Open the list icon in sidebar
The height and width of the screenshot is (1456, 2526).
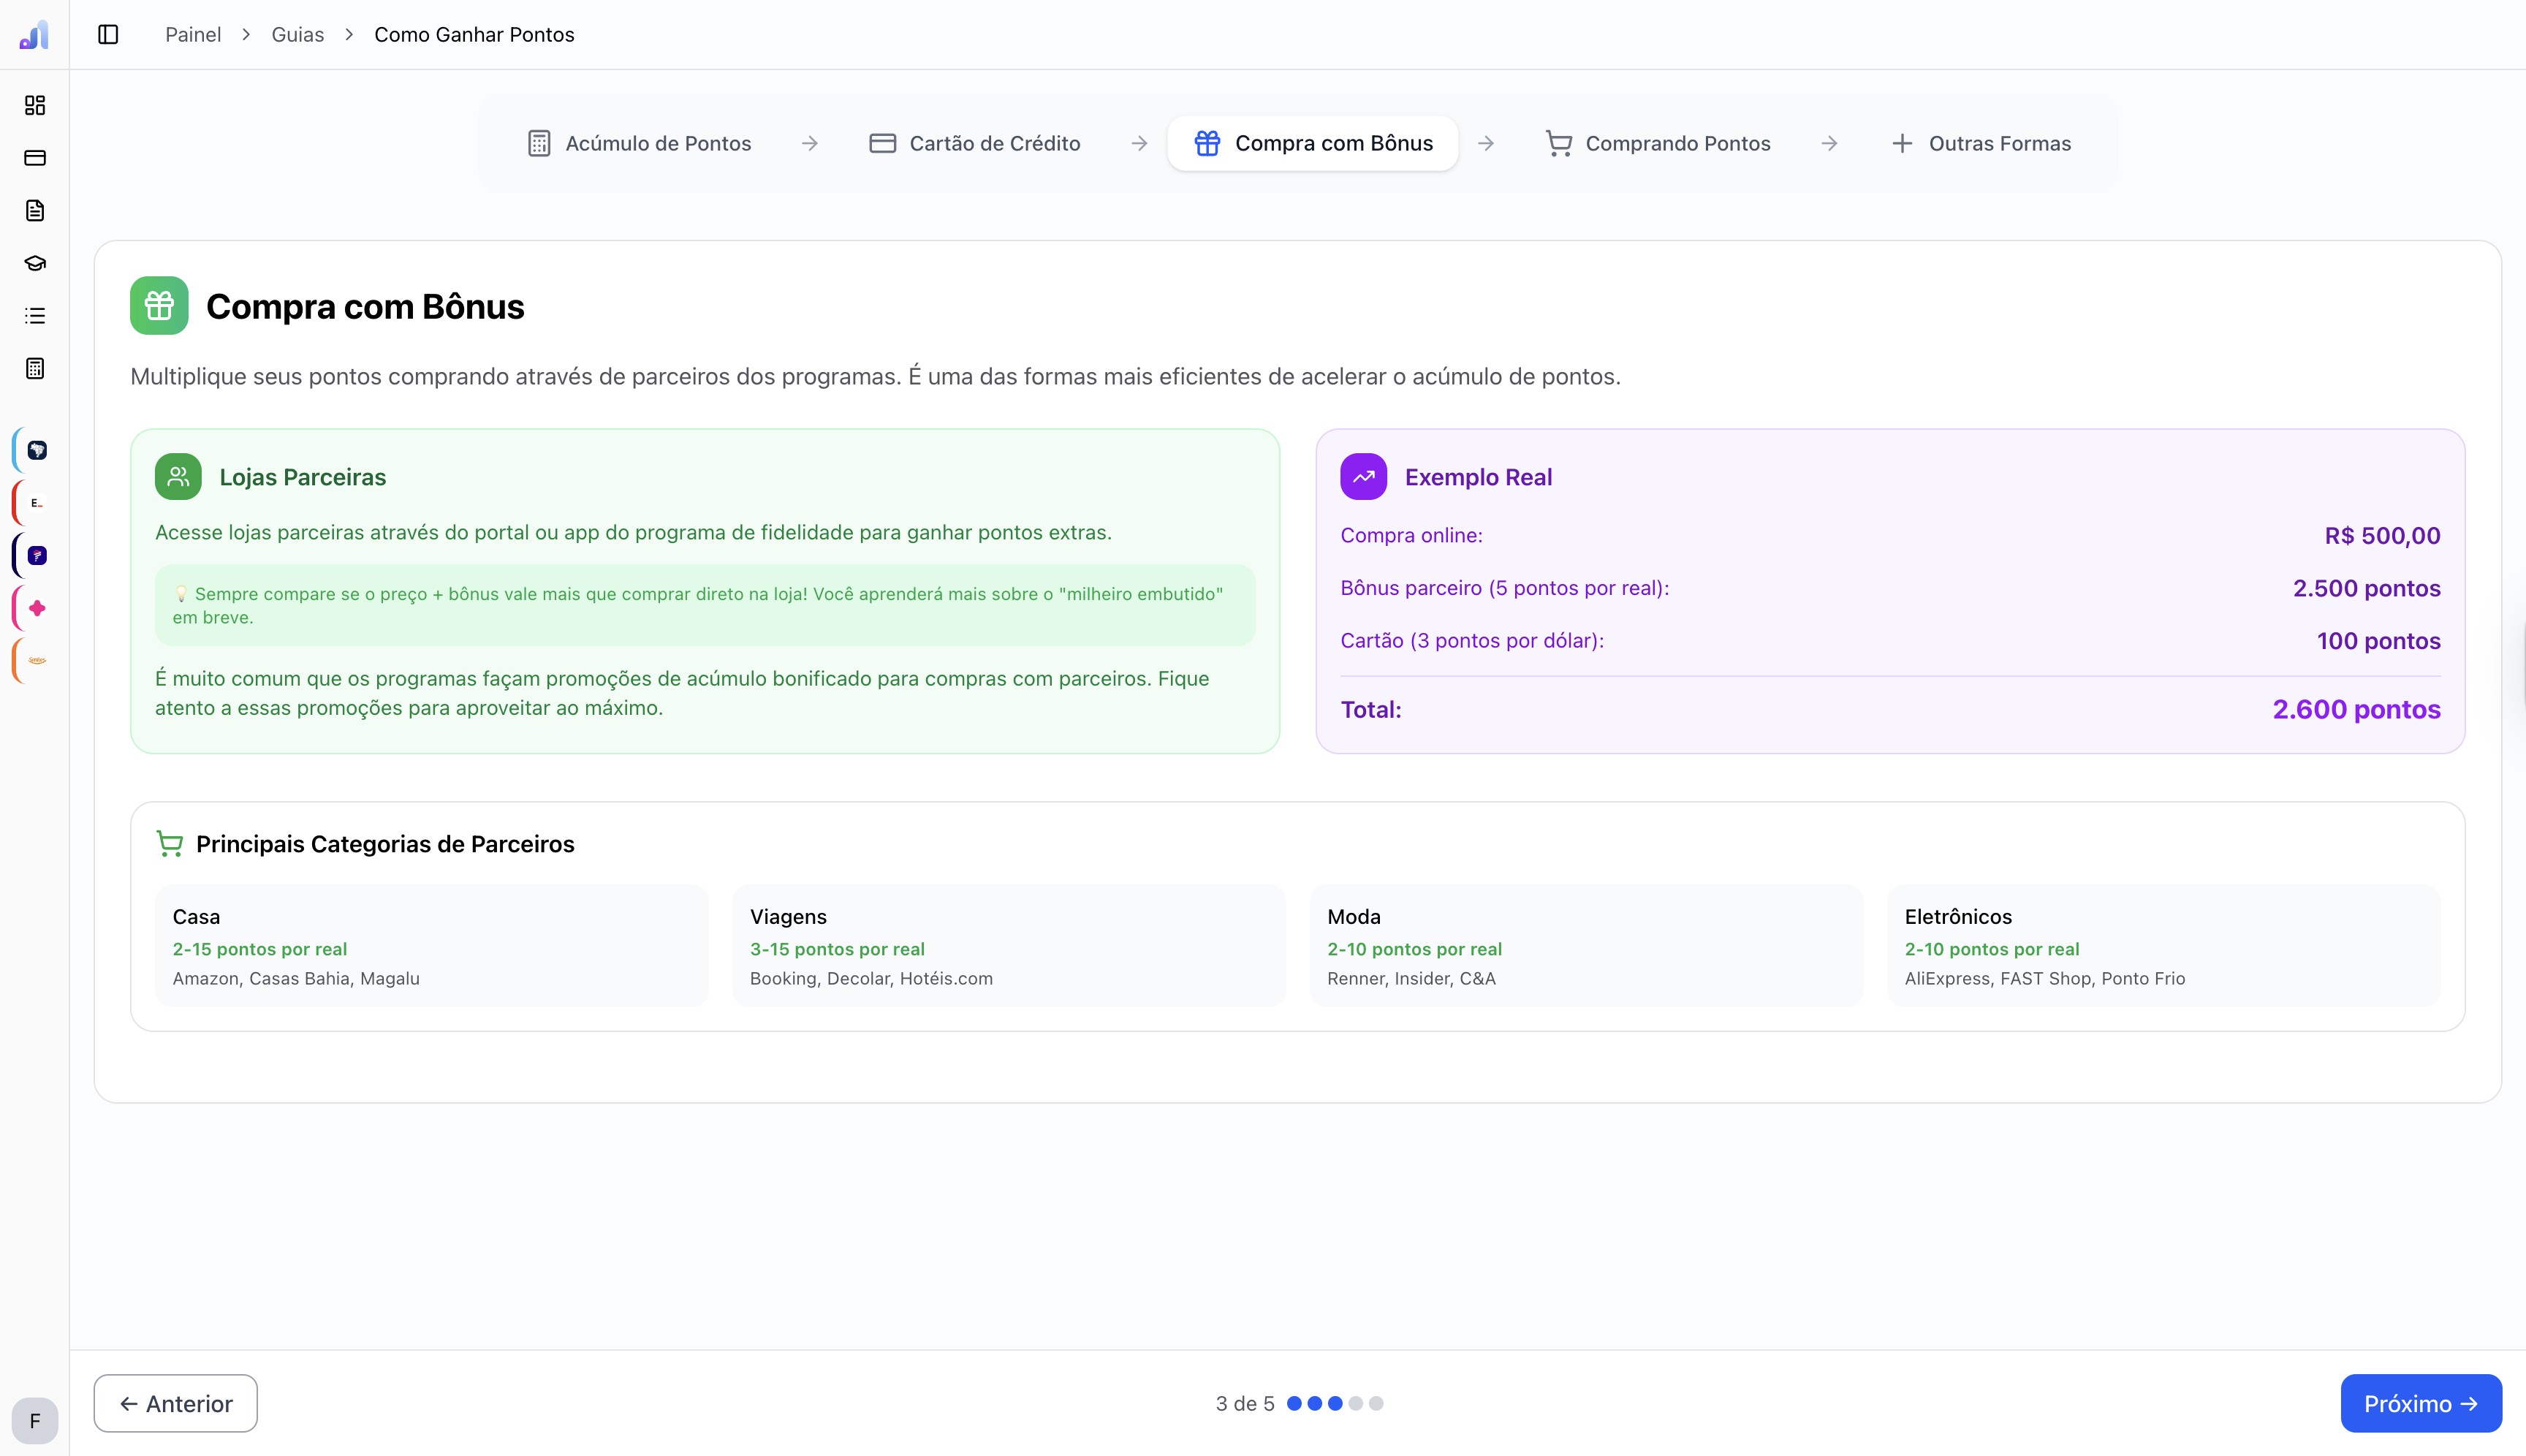click(x=35, y=316)
